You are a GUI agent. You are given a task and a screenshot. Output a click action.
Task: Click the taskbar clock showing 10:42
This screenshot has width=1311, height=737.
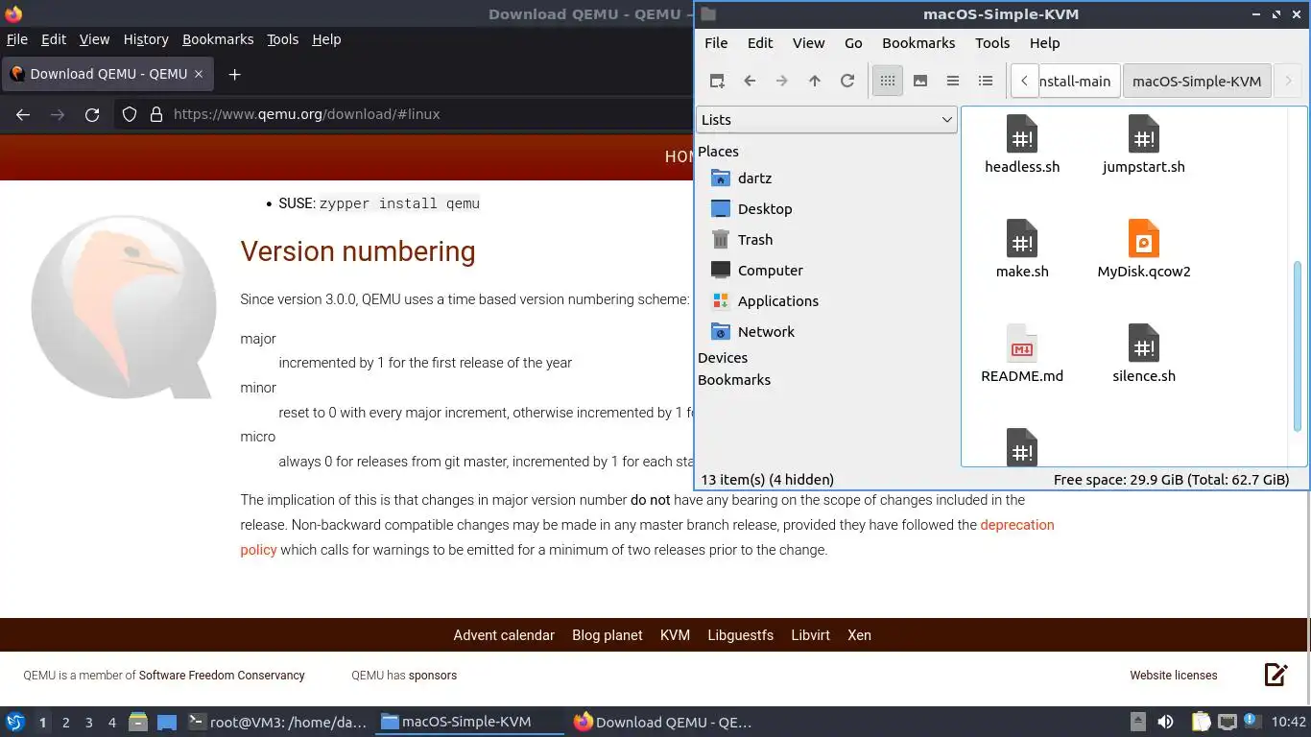tap(1289, 722)
